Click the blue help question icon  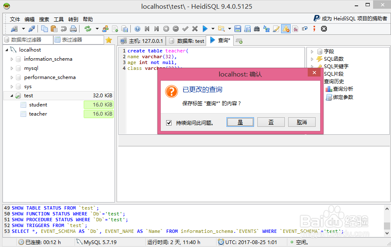pos(137,29)
